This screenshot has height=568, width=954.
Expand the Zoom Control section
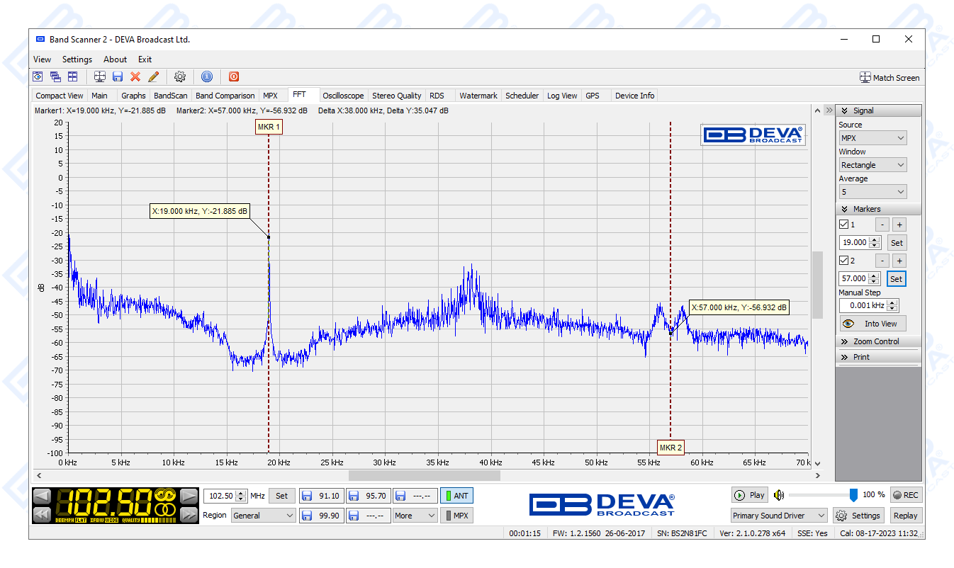876,341
